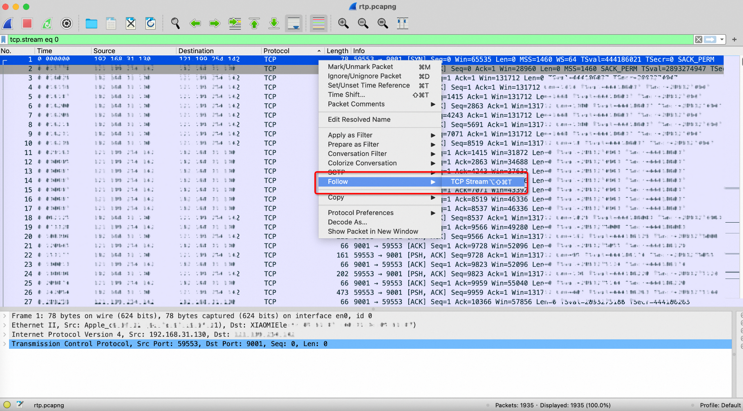This screenshot has height=411, width=743.
Task: Restart the current capture
Action: 47,23
